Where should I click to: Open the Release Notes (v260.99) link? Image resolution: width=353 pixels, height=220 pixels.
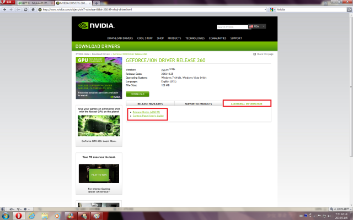click(146, 112)
